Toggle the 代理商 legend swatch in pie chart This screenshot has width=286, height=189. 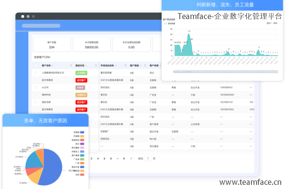click(82, 136)
